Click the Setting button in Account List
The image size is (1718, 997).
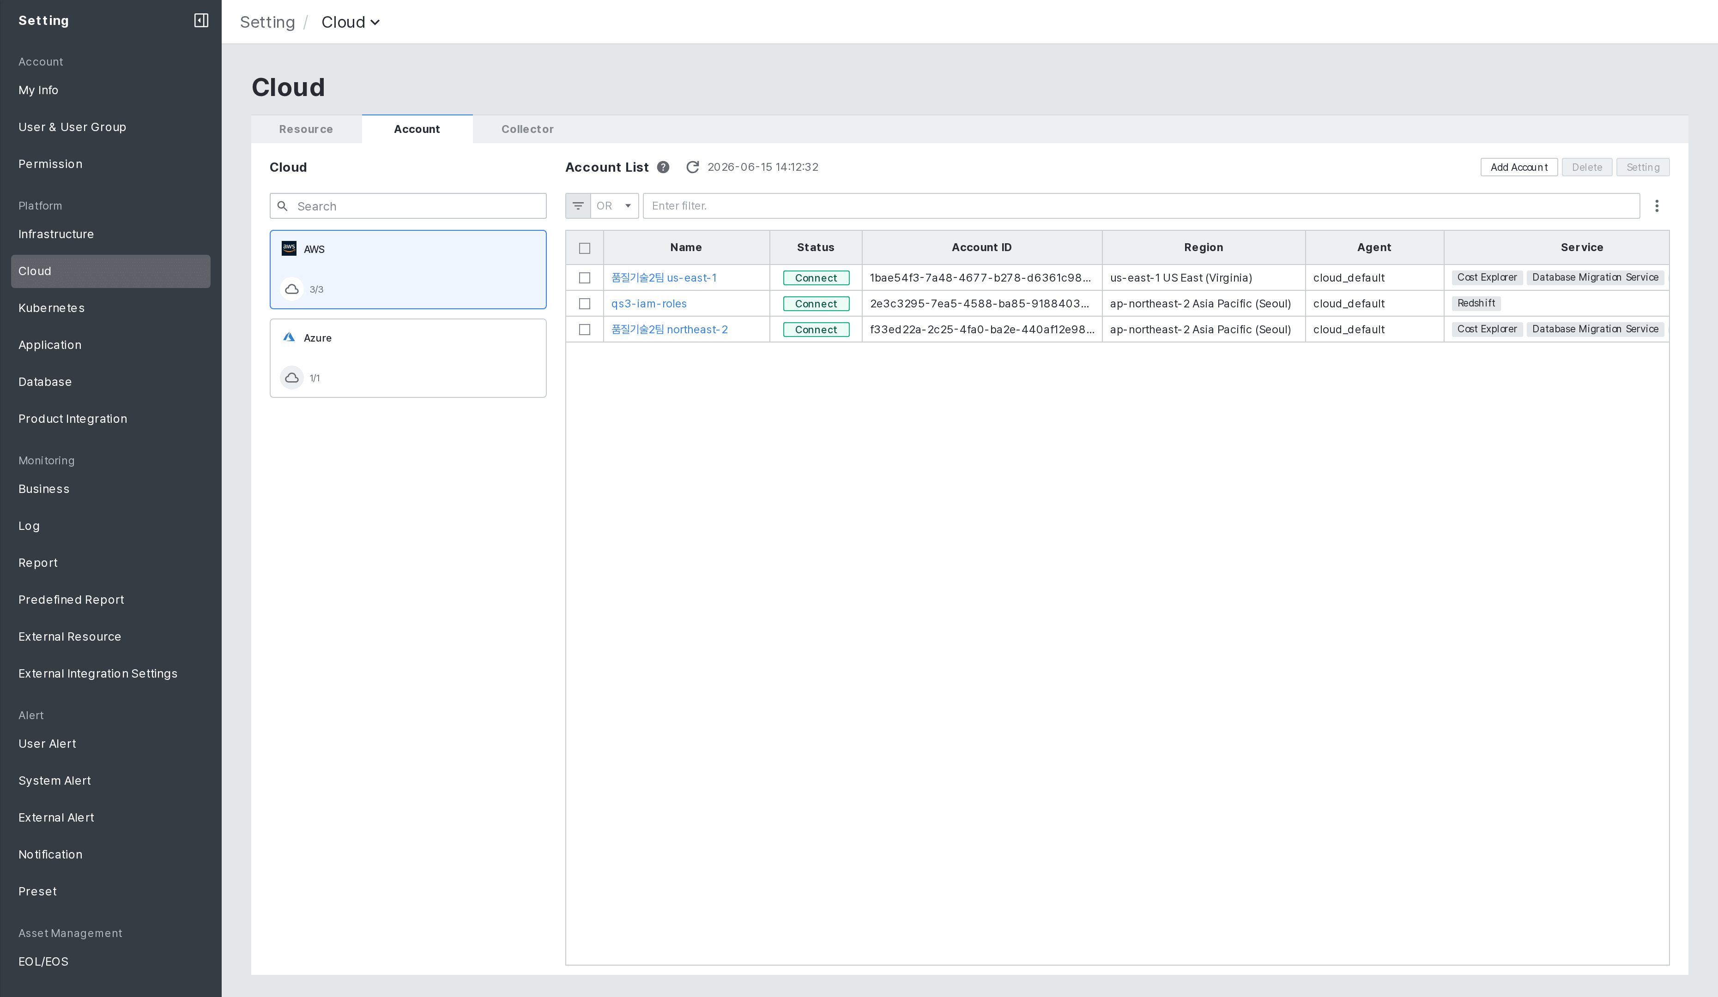pos(1643,167)
